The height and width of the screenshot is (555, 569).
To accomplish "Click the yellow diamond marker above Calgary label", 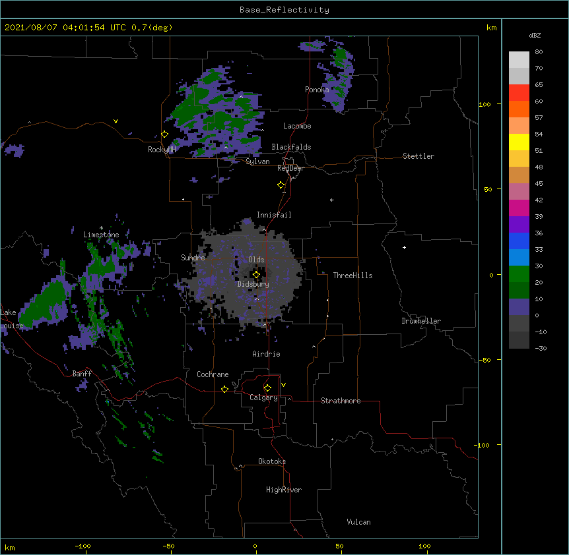I will (x=267, y=388).
